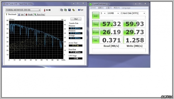Screen dimensions: 174x99
Task: Run the 512K test
Action: point(96,32)
